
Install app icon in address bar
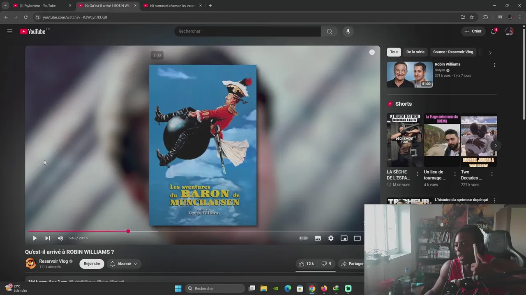point(463,17)
